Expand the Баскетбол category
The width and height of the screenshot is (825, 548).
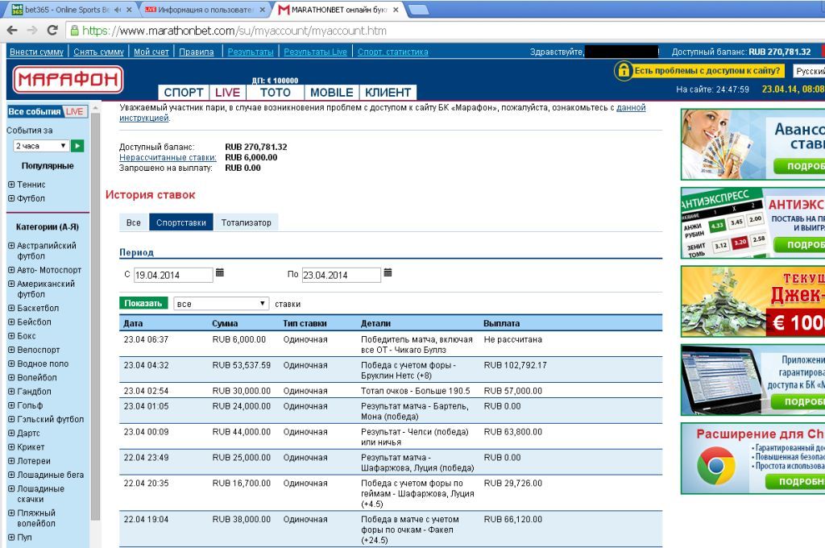(11, 308)
